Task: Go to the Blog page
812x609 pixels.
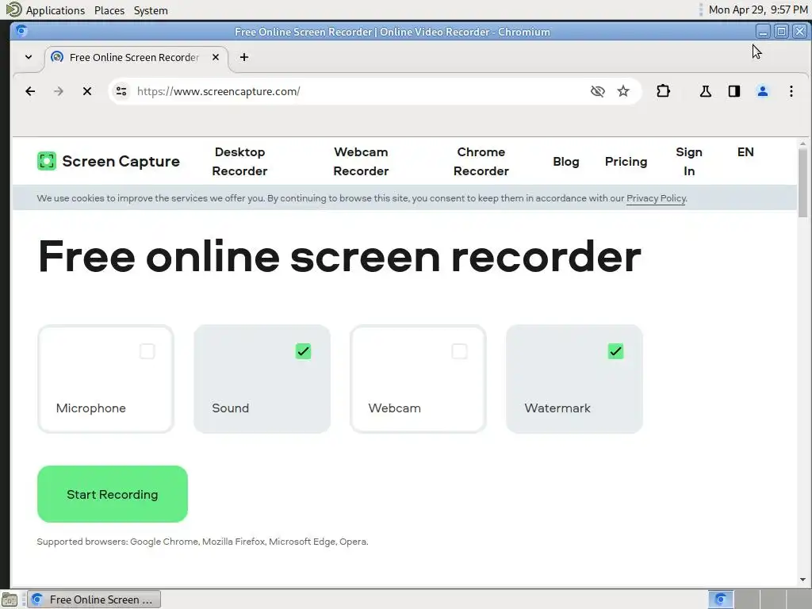Action: coord(566,162)
